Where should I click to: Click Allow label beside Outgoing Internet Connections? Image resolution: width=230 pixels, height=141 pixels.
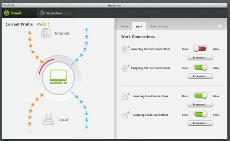coord(216,68)
